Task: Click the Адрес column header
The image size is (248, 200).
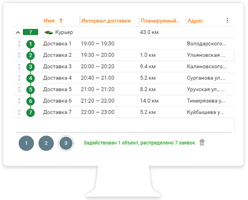Action: click(195, 21)
